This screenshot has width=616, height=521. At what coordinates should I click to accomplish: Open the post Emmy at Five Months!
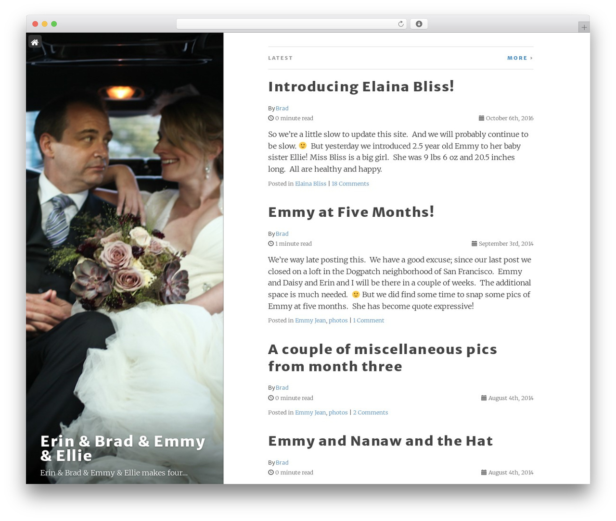click(351, 212)
